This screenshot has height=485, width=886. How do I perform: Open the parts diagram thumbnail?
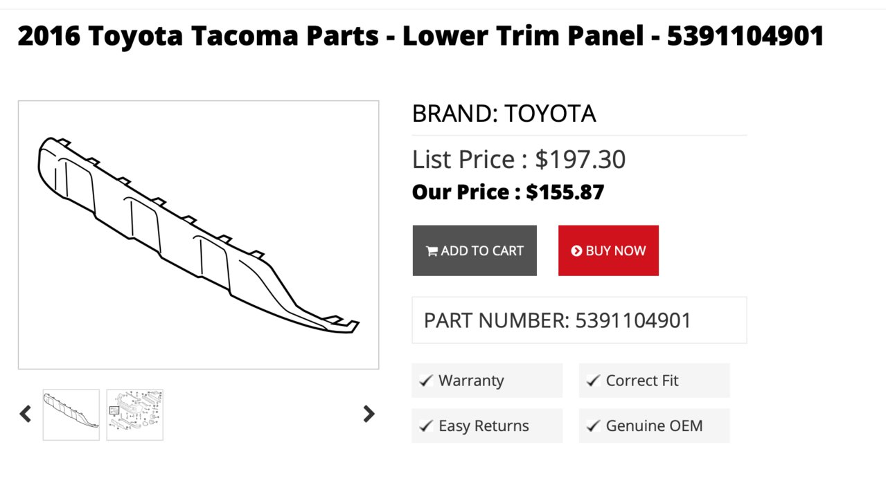(135, 414)
